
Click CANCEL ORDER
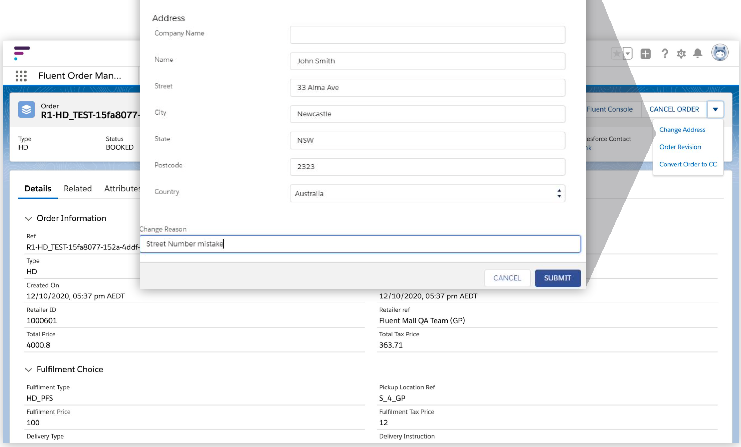674,109
